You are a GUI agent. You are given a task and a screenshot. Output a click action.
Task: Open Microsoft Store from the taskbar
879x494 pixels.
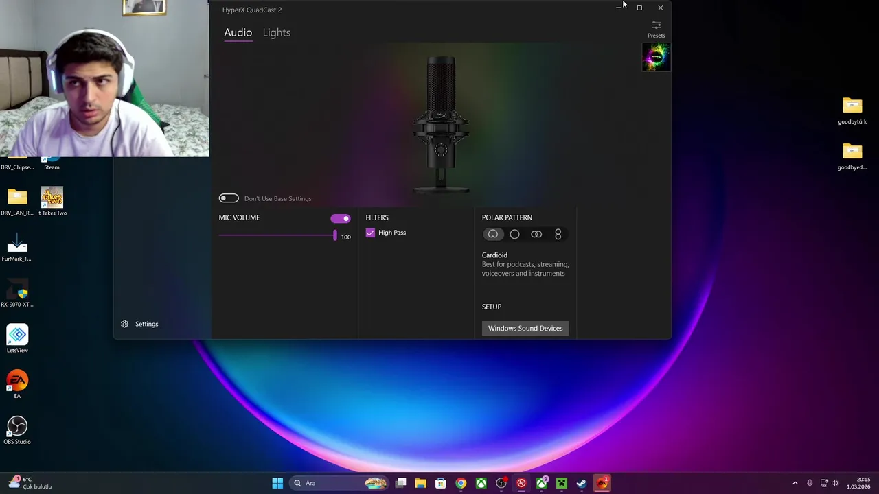(x=441, y=483)
